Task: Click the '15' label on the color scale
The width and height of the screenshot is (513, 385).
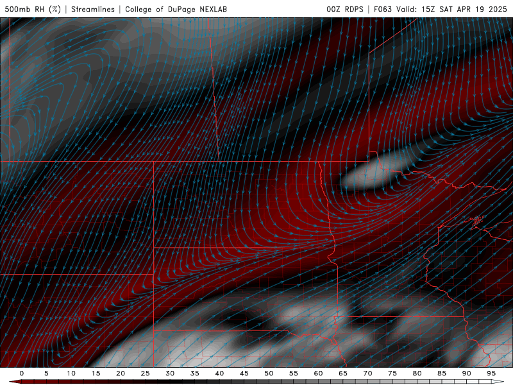Action: click(96, 373)
